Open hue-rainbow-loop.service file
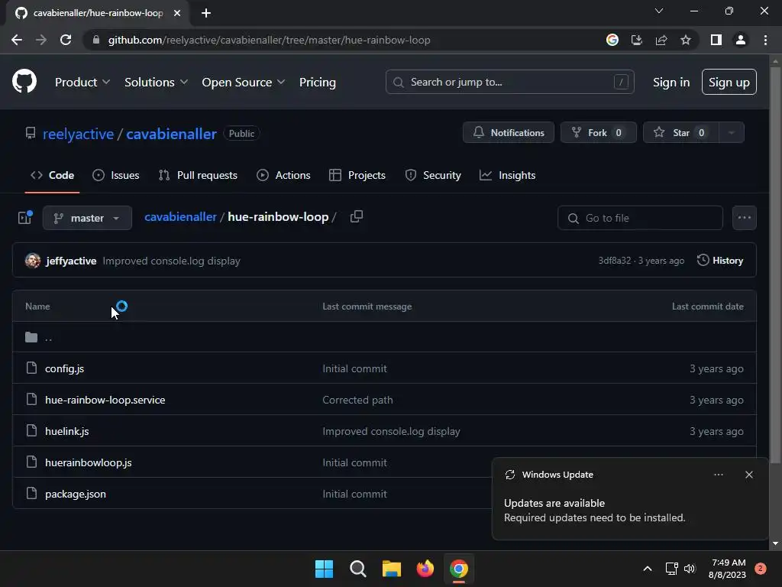Viewport: 782px width, 587px height. click(105, 400)
